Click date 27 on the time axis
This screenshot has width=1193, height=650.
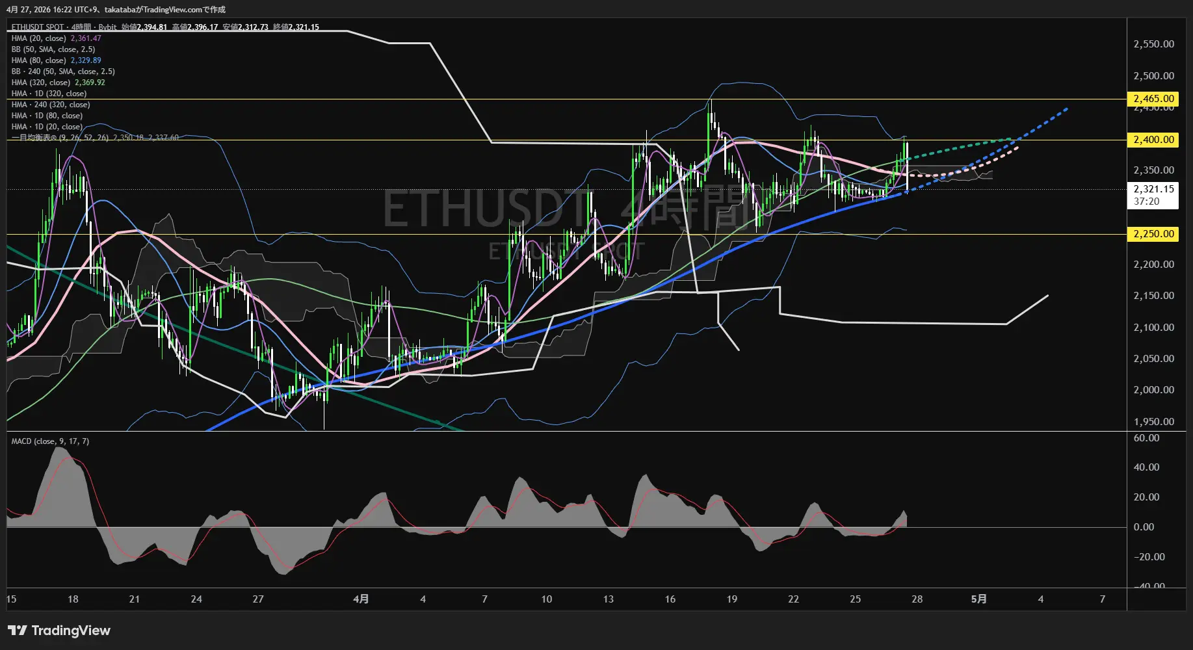(x=258, y=599)
